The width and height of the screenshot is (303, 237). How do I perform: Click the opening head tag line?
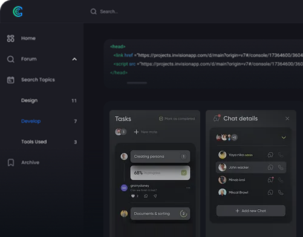[x=118, y=47]
